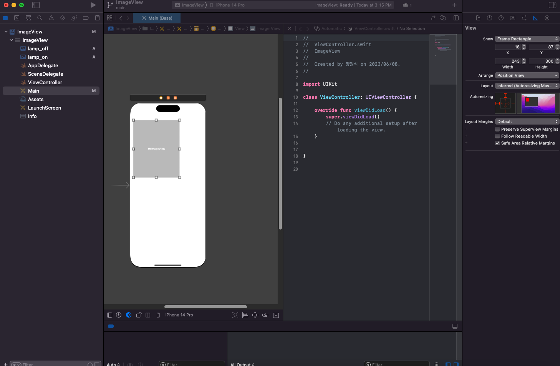Viewport: 560px width, 366px height.
Task: Go forward in editor history
Action: click(128, 18)
